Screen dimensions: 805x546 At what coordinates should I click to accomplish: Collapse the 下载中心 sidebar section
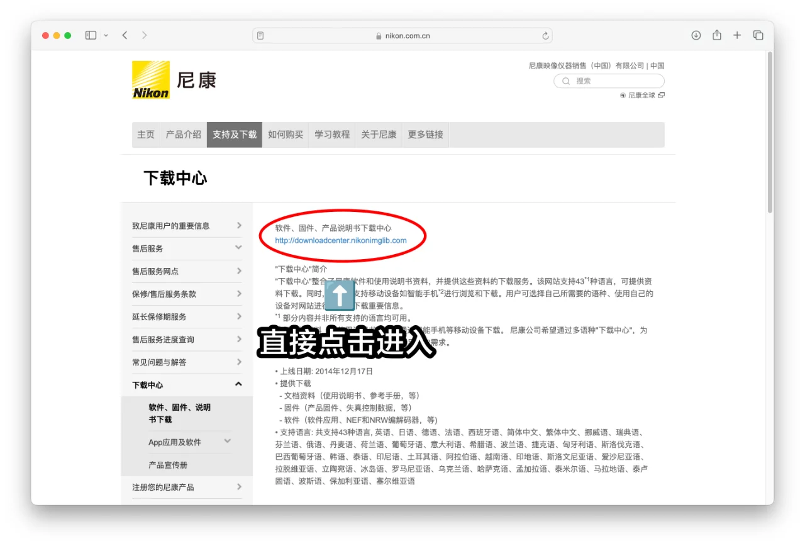tap(238, 384)
